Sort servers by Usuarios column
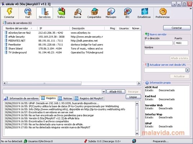Image resolution: width=193 pixels, height=144 pixels. pyautogui.click(x=123, y=28)
